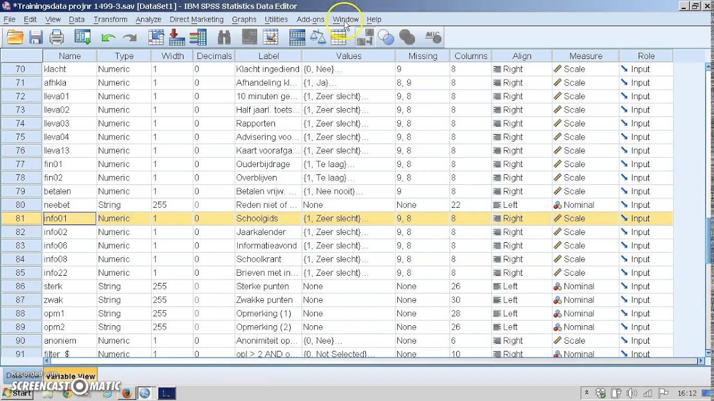Click the Columns value 30 for zwak
714x401 pixels.
tap(471, 300)
